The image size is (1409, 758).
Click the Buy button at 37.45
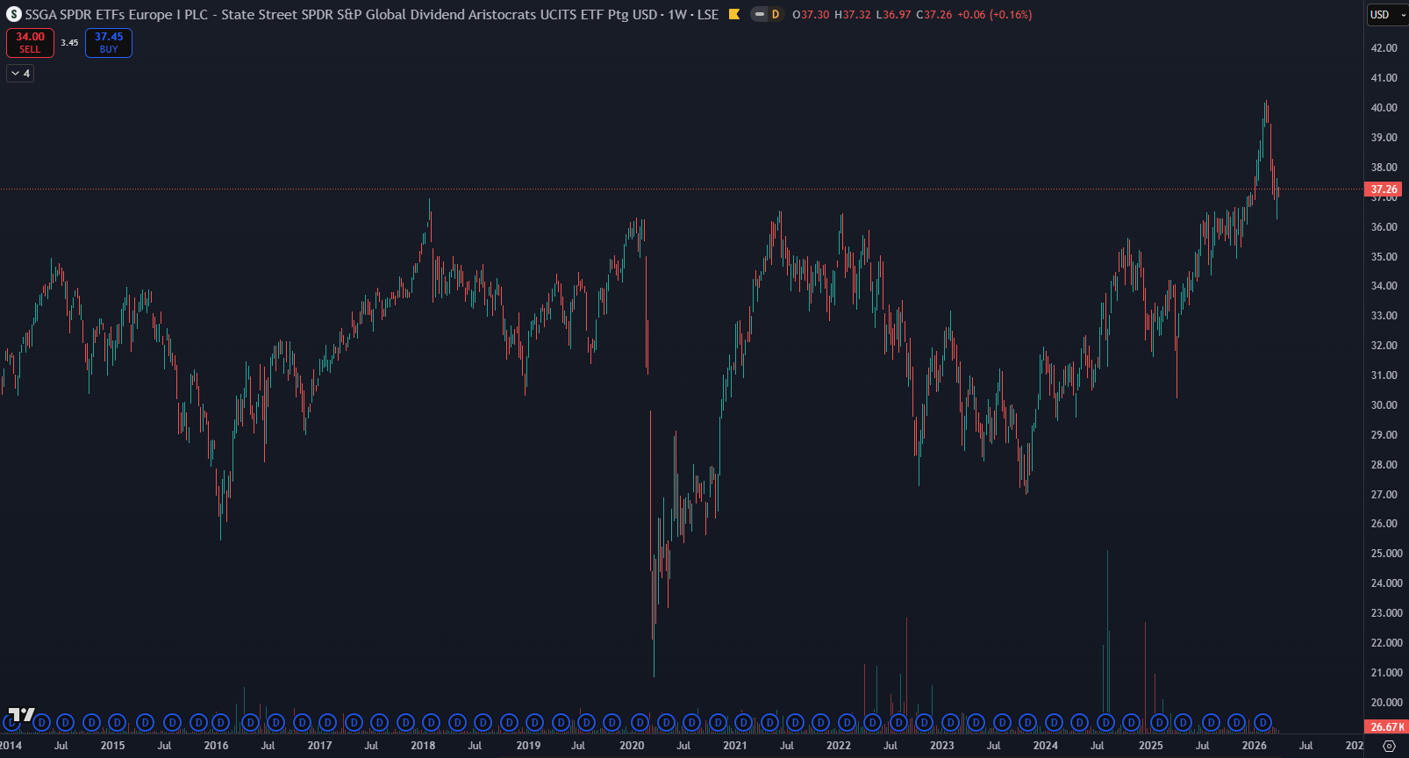tap(109, 42)
